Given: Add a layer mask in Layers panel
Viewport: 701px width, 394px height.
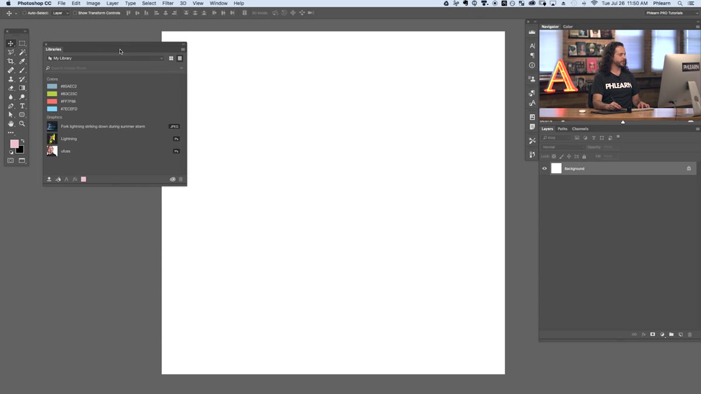Looking at the screenshot, I should [x=653, y=335].
